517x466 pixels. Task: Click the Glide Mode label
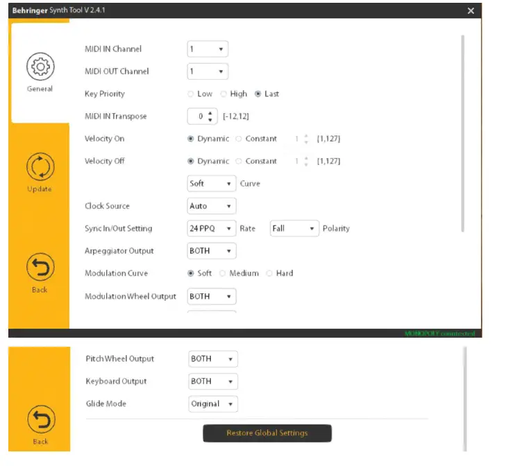tap(106, 404)
